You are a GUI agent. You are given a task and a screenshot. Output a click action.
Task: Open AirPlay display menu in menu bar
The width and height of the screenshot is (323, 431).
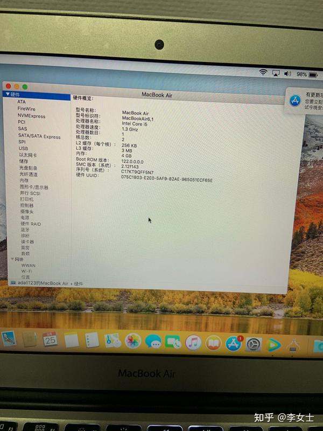coord(276,73)
